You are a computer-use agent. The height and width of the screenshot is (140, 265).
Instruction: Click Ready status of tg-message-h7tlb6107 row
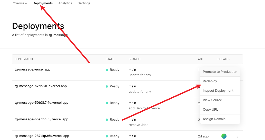coord(113,86)
